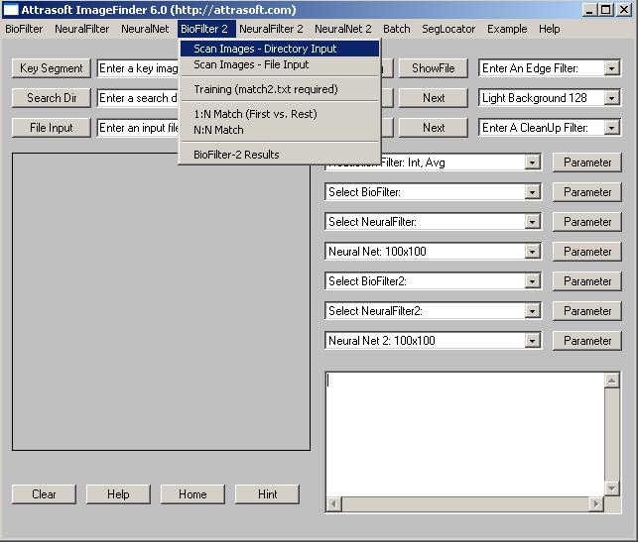Select Scan Images - File Input menu entry

pos(251,64)
